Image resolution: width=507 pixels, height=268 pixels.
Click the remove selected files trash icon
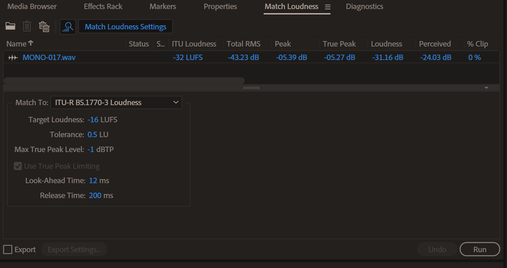click(x=27, y=26)
